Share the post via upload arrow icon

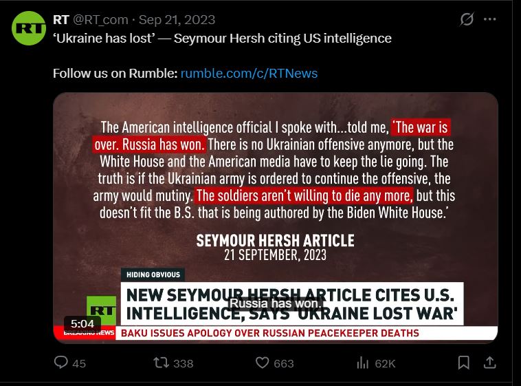(489, 363)
